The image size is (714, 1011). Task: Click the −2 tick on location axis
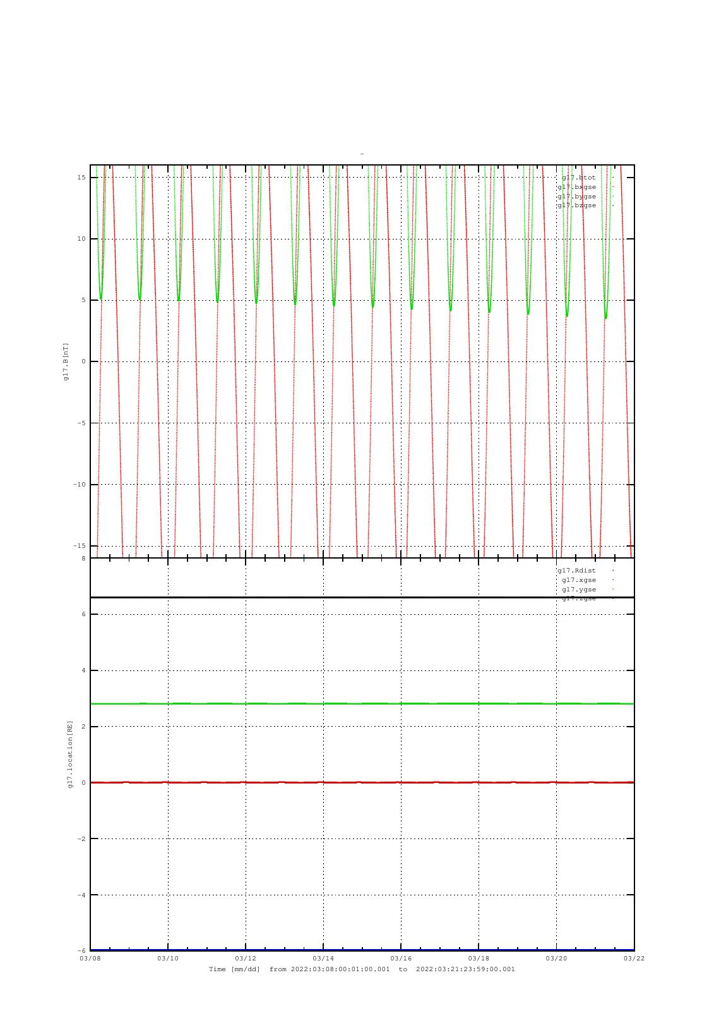[x=81, y=839]
